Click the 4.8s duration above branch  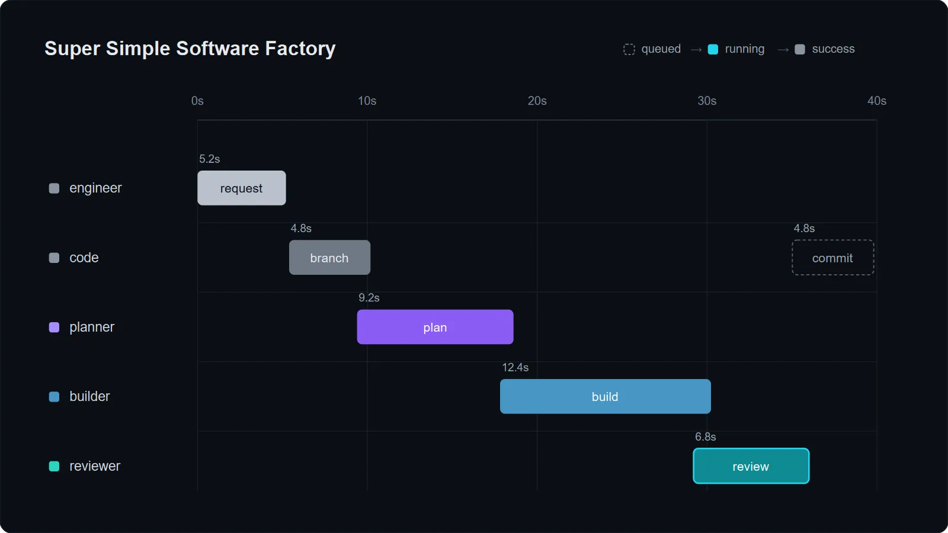(301, 228)
